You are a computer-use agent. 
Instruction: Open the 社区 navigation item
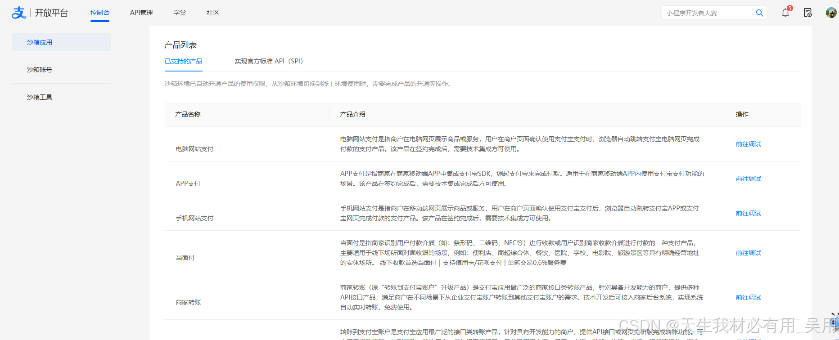213,13
